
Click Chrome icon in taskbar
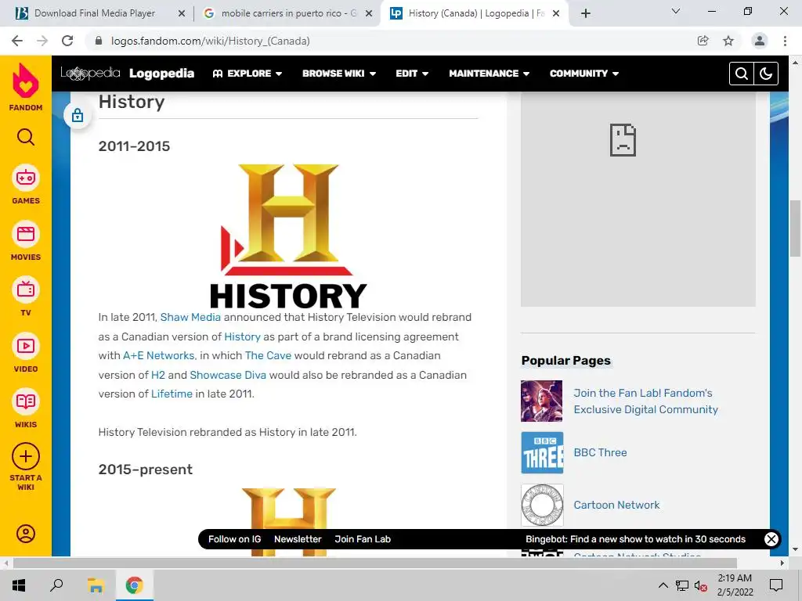pos(134,585)
